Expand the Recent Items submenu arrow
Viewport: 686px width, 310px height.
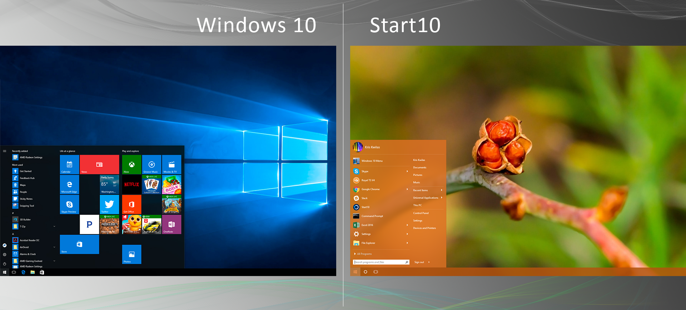click(x=442, y=190)
